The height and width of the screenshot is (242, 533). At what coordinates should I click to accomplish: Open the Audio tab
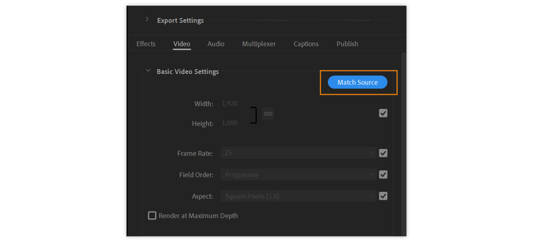coord(216,44)
